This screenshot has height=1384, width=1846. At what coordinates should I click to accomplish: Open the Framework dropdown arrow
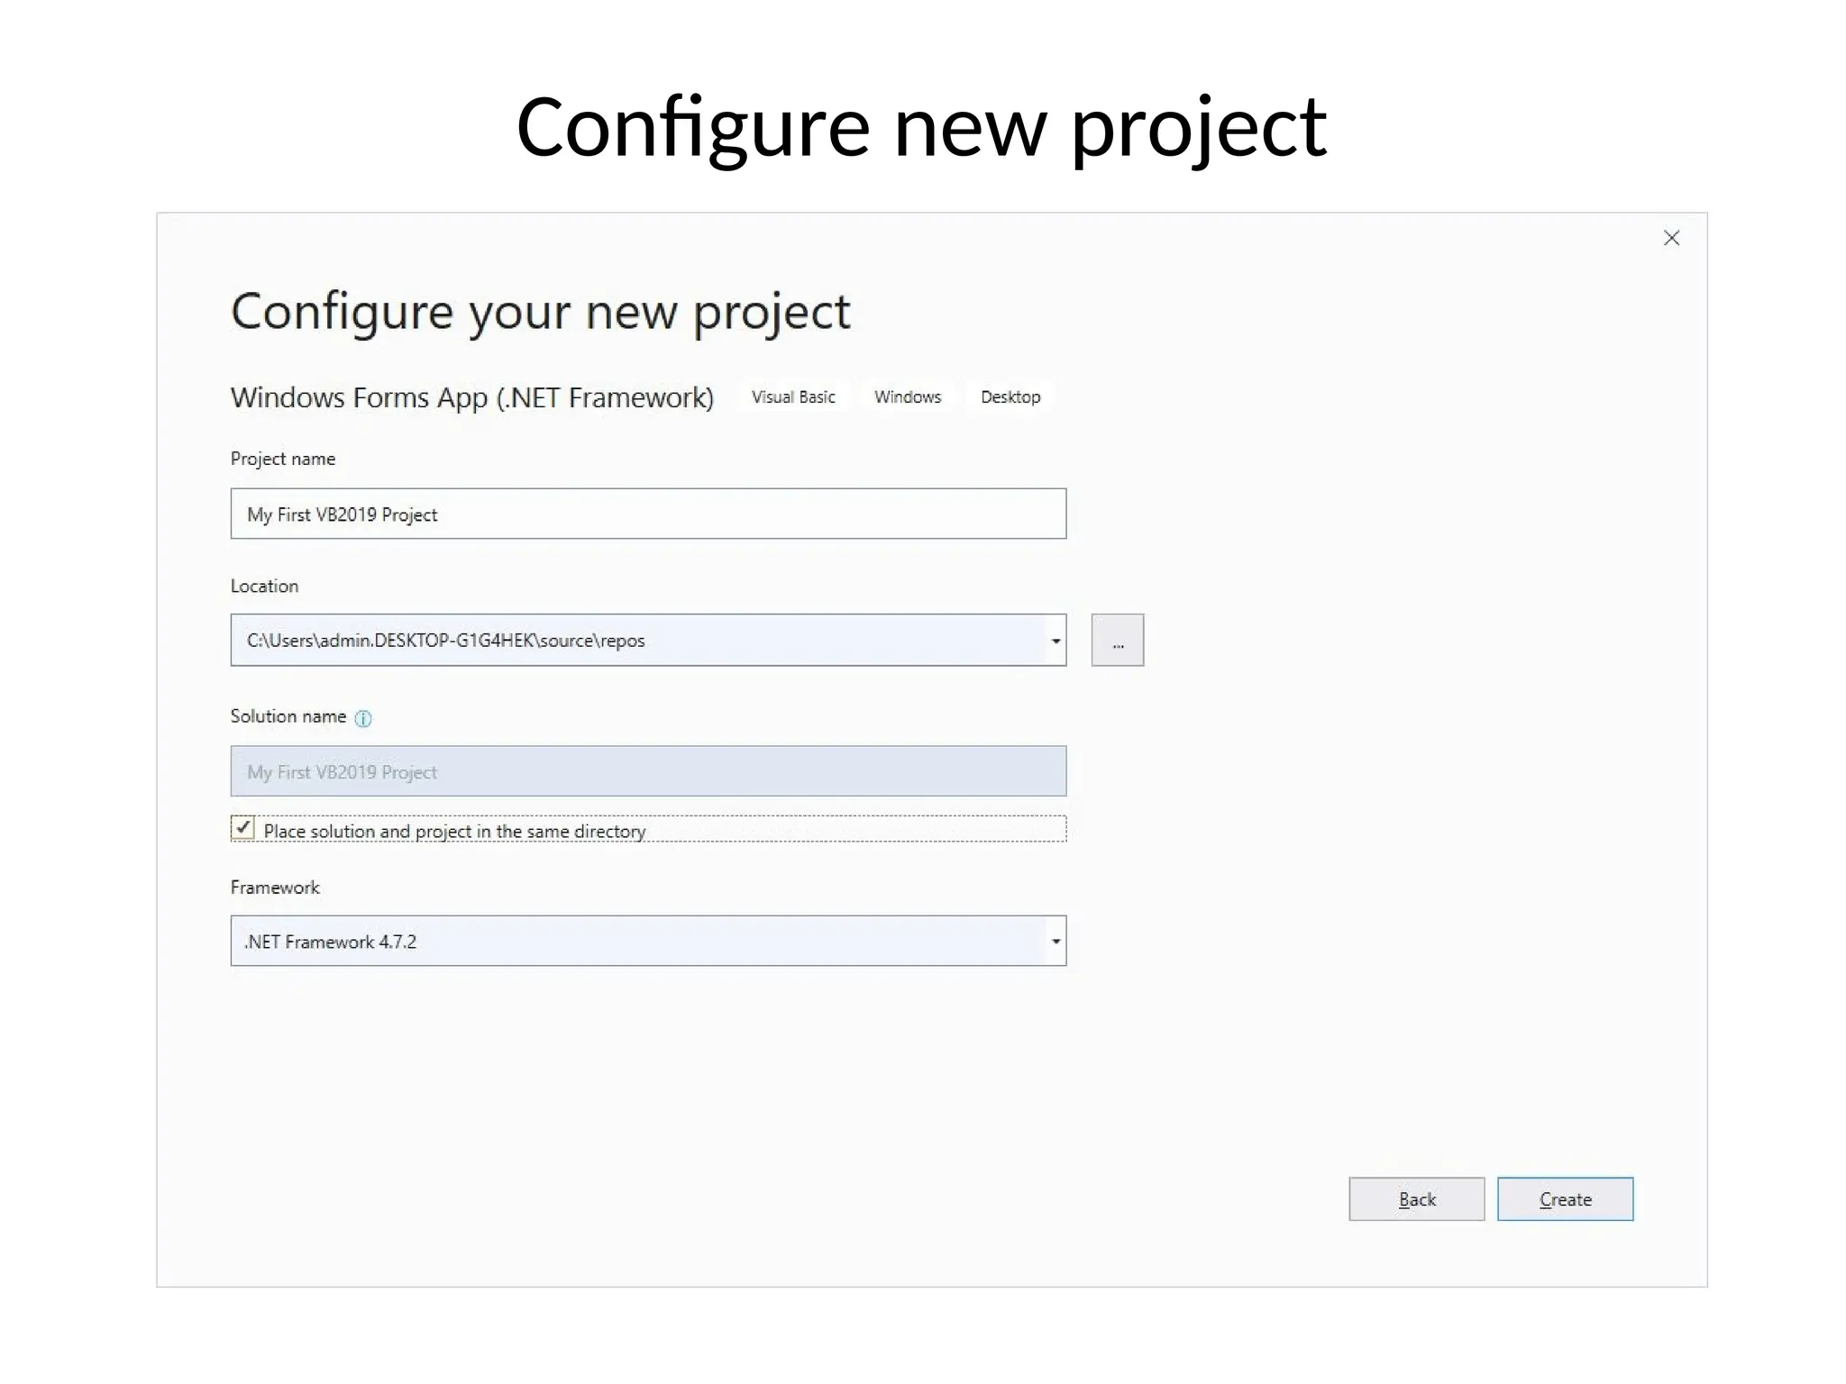(1056, 942)
